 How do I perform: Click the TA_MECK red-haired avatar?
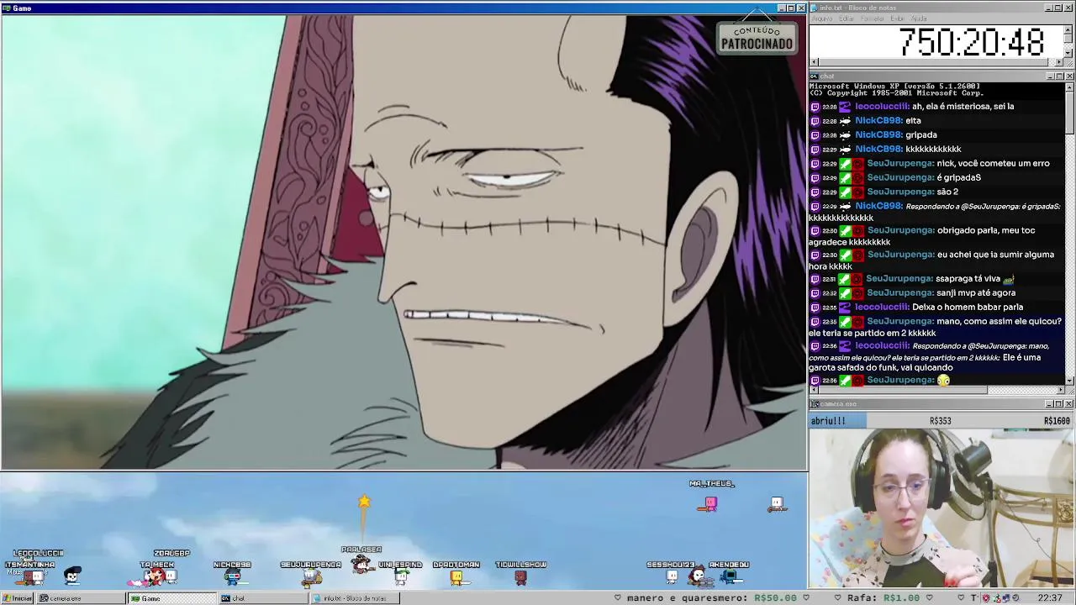click(x=156, y=576)
